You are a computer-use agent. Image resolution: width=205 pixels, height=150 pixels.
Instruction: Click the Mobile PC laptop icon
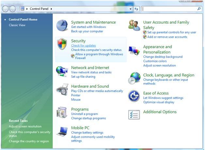[62, 131]
